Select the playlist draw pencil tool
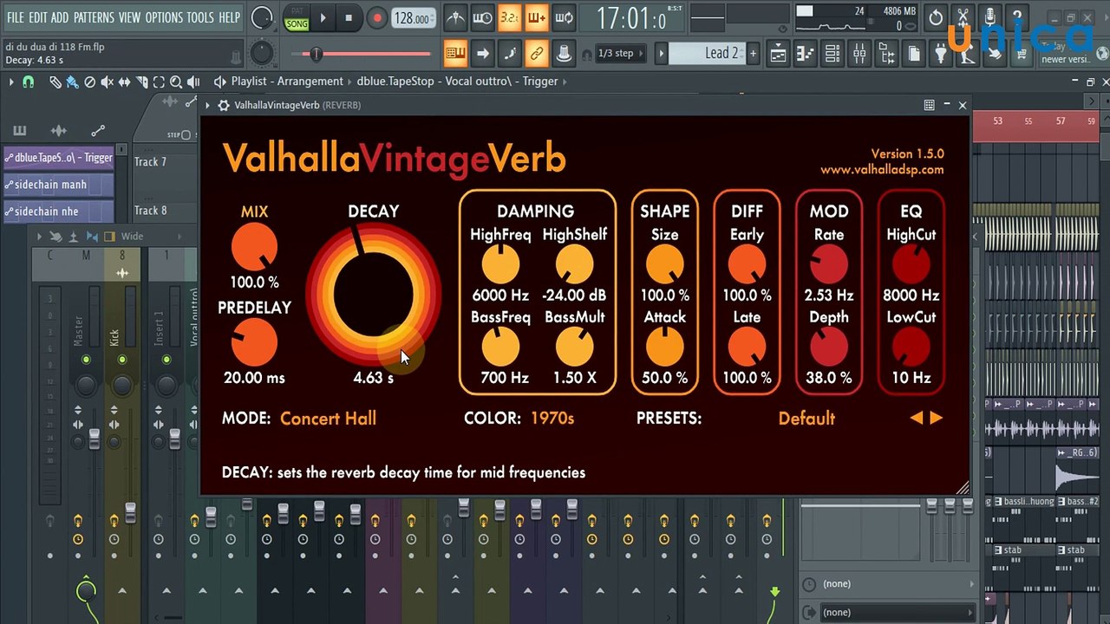Image resolution: width=1110 pixels, height=624 pixels. (55, 81)
